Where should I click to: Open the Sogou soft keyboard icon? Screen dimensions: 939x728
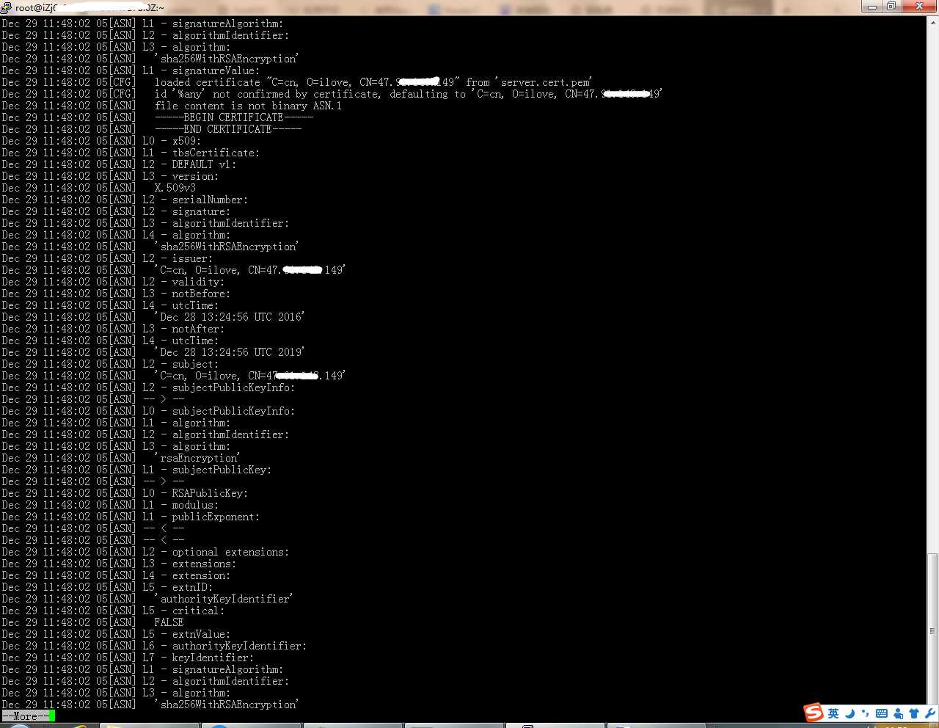(882, 713)
